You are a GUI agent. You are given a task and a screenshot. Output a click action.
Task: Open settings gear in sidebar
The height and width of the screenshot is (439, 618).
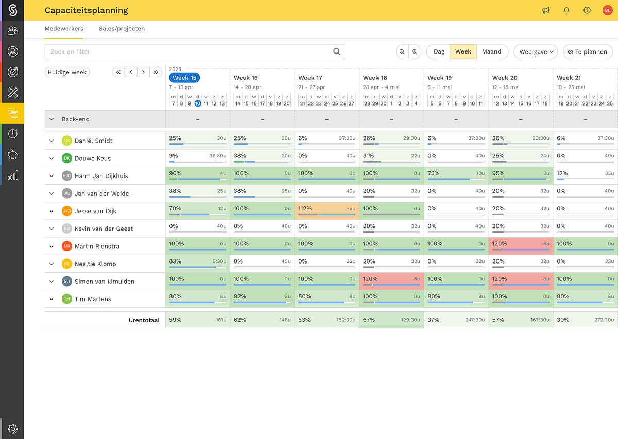click(x=13, y=428)
